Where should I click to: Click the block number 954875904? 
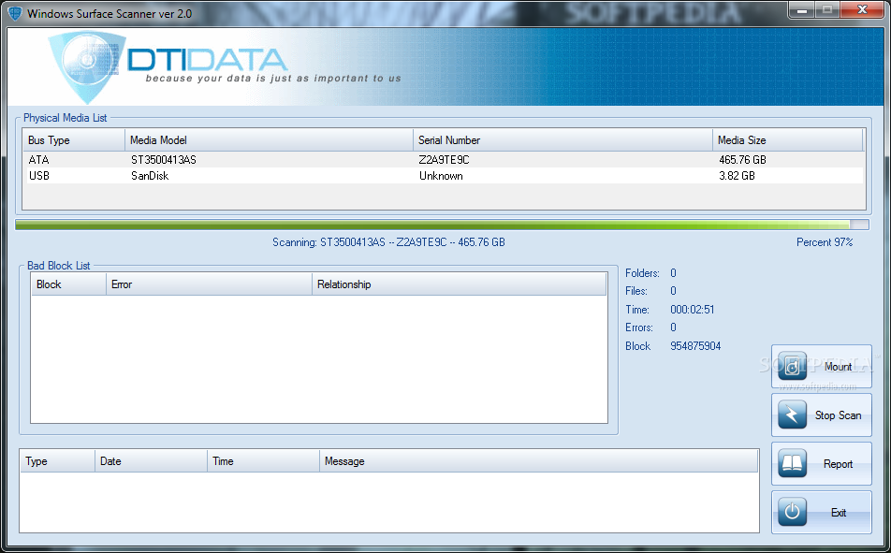coord(695,346)
